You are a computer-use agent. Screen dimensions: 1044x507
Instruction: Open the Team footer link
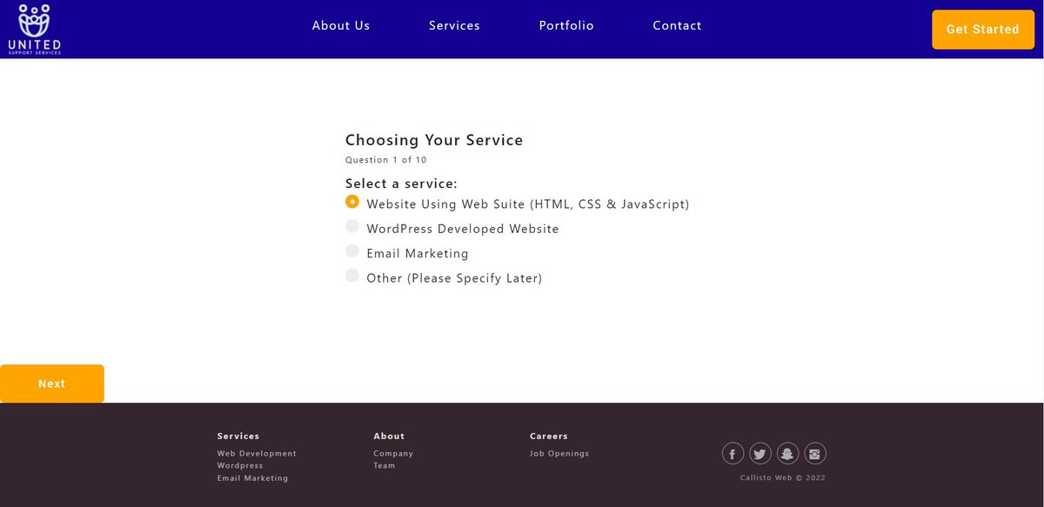click(x=385, y=465)
